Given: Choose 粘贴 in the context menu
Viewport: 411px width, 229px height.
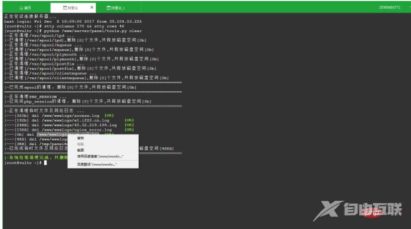Looking at the screenshot, I should 81,144.
